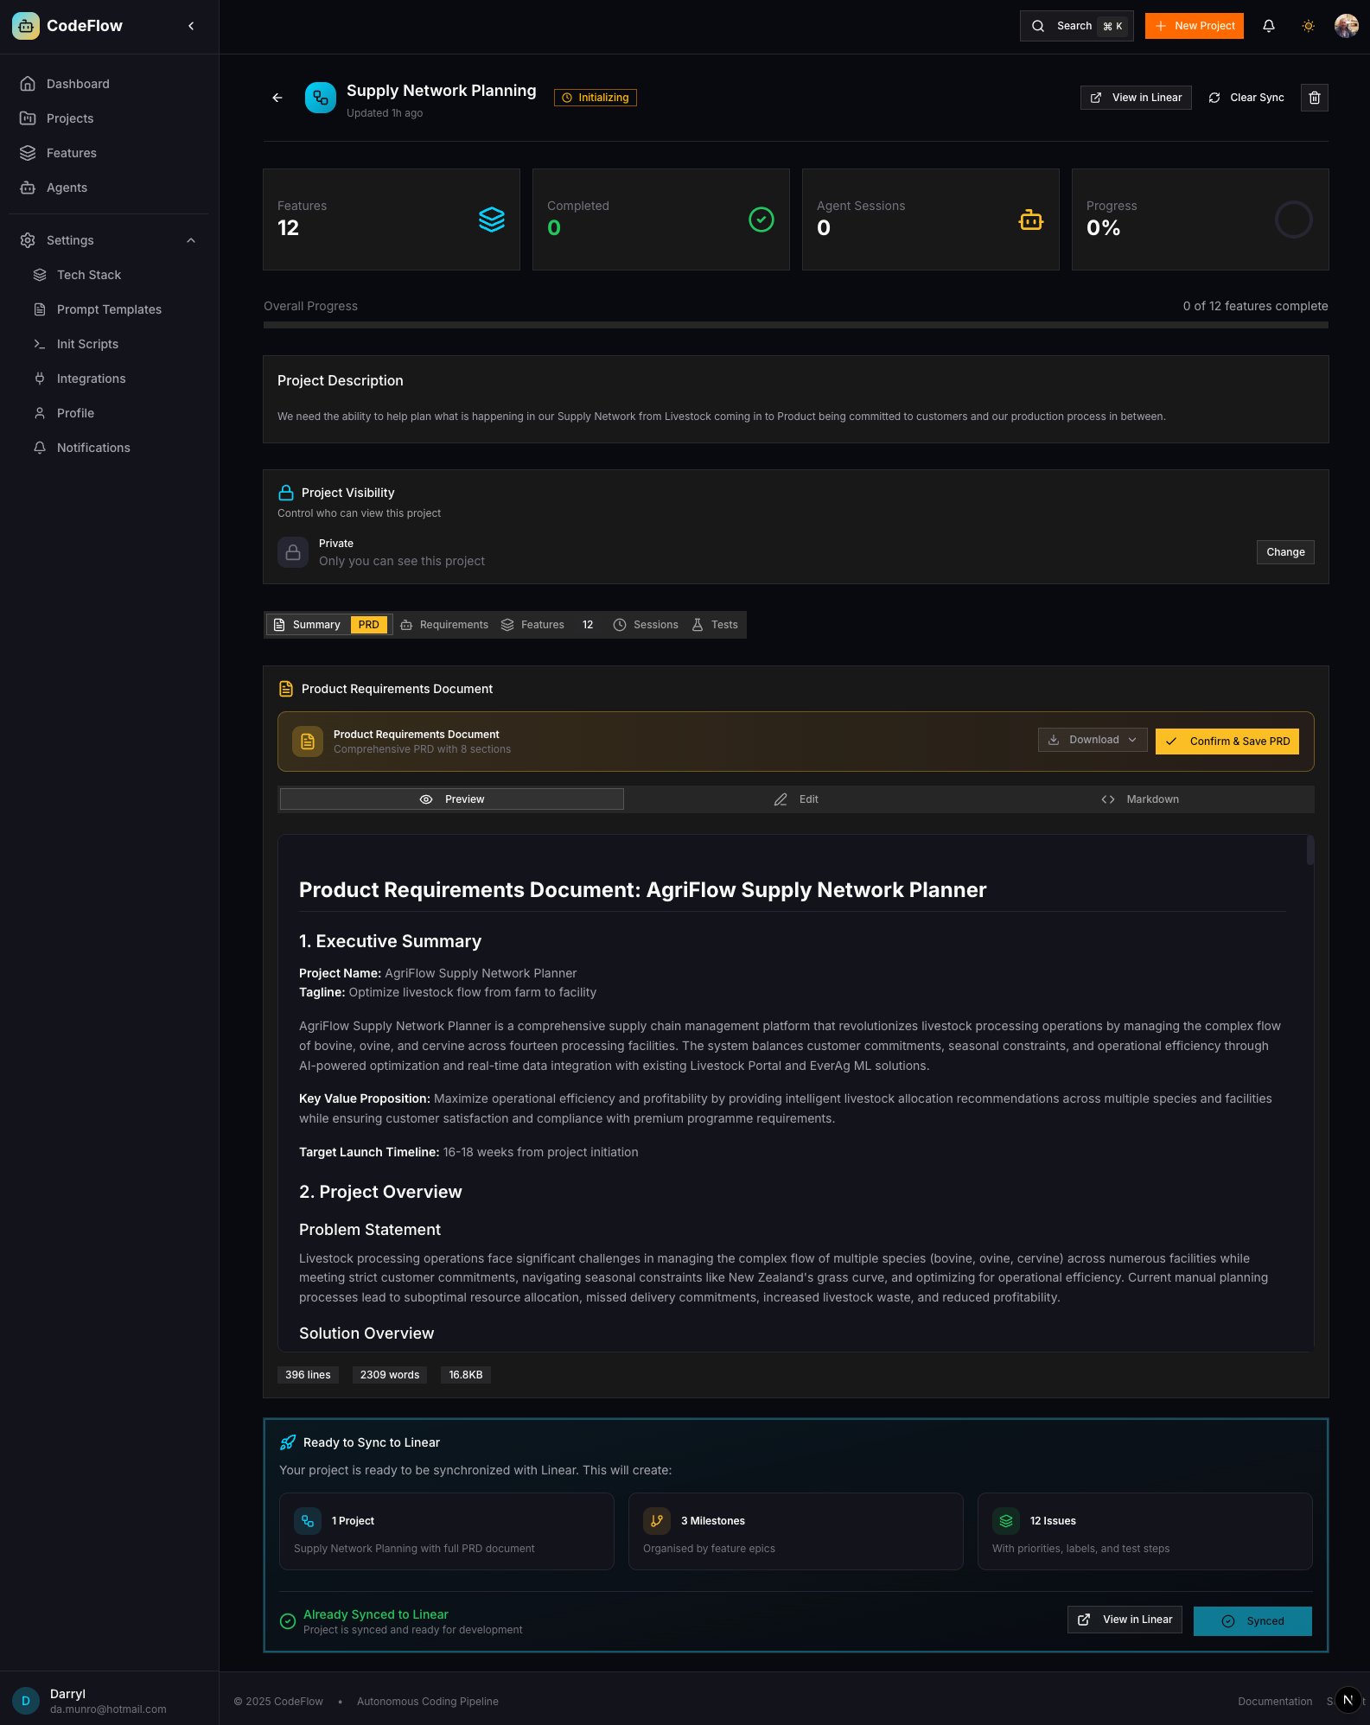Click the Already Synced green check icon
This screenshot has width=1370, height=1725.
click(x=288, y=1621)
